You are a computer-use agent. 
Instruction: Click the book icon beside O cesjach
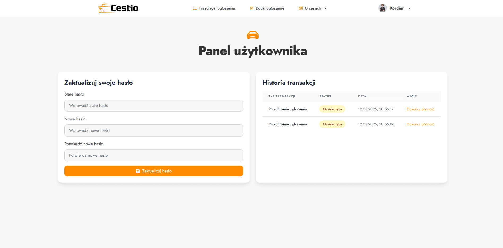301,8
